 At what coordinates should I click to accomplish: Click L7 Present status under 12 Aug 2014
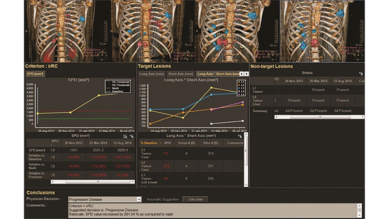pyautogui.click(x=343, y=90)
